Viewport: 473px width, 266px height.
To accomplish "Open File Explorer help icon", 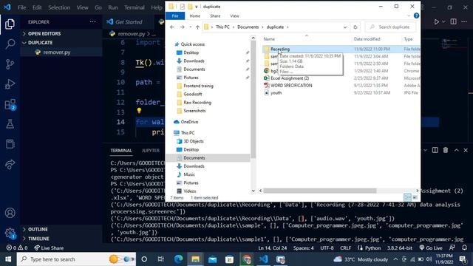I will 416,16.
